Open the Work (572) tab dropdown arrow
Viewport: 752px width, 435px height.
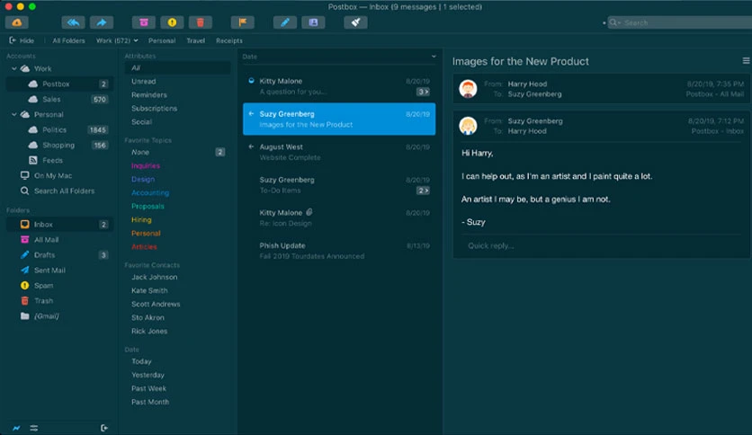click(136, 40)
